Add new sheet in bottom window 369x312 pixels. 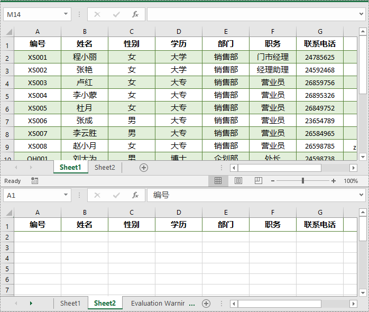[x=206, y=304]
